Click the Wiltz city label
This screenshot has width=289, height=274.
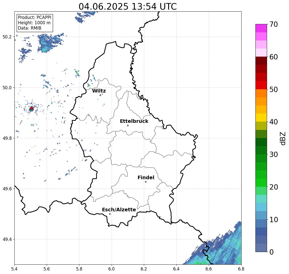pyautogui.click(x=99, y=91)
